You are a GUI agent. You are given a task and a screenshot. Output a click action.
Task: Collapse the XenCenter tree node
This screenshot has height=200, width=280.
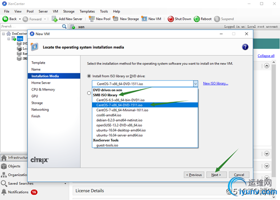click(x=4, y=33)
